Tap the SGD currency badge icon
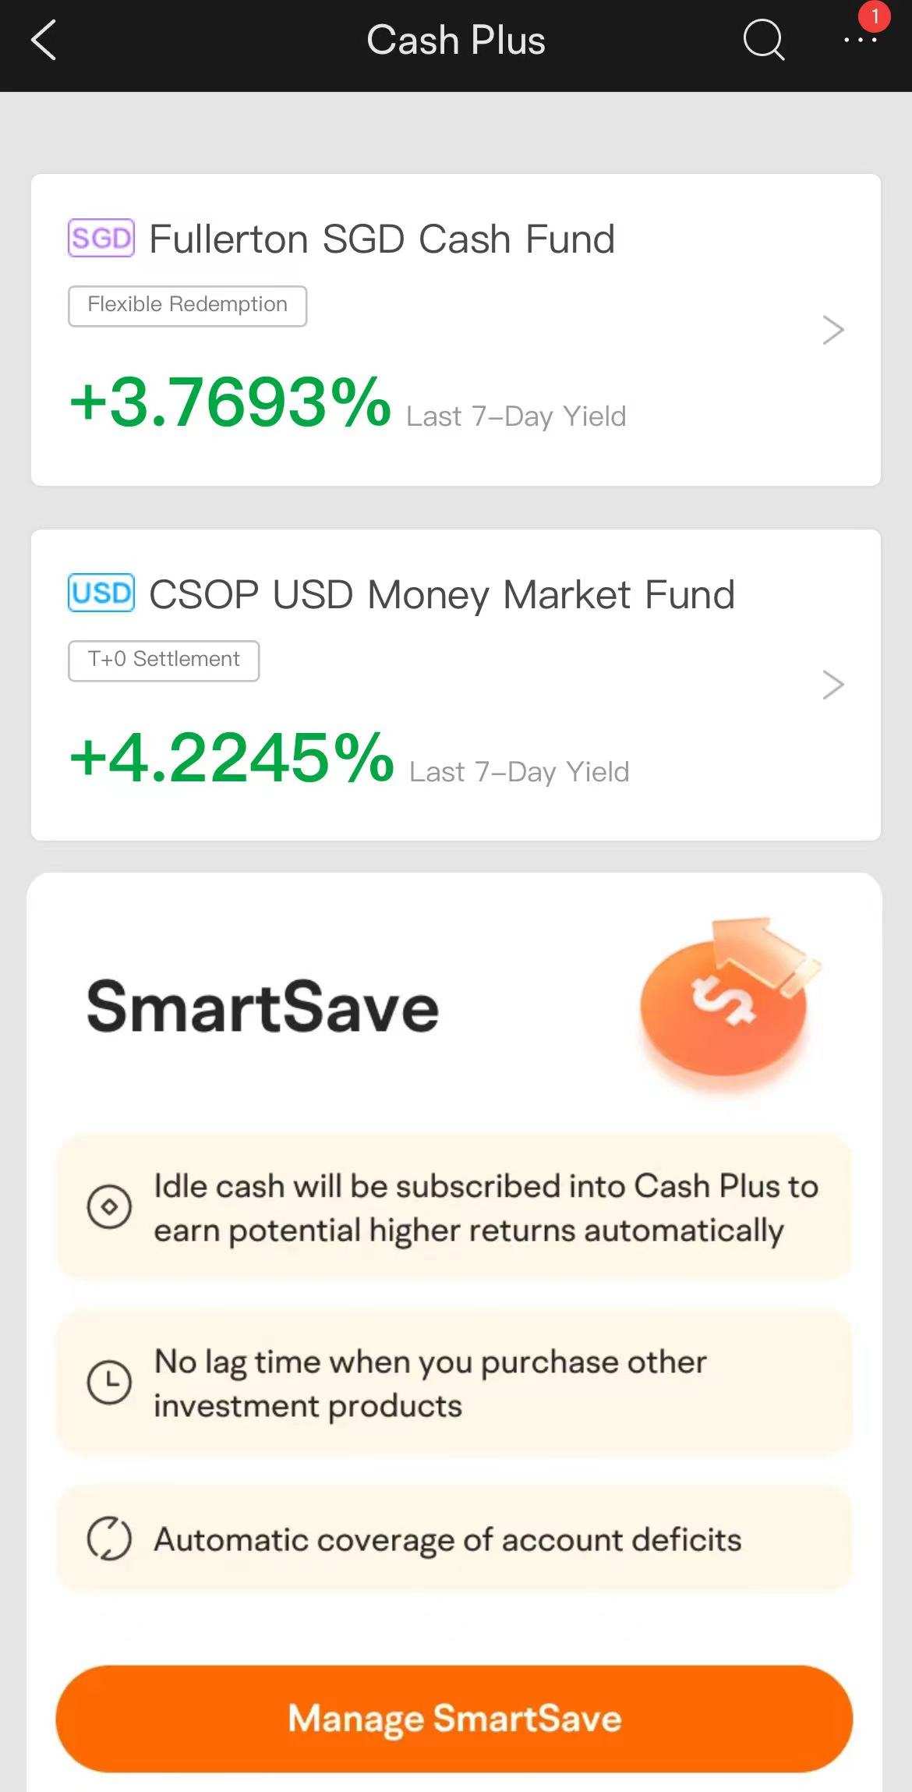The width and height of the screenshot is (912, 1792). (x=101, y=238)
